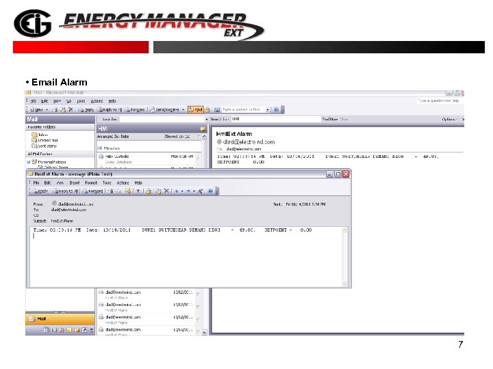
Task: Click the 'Type a question for help' box
Action: pyautogui.click(x=439, y=100)
